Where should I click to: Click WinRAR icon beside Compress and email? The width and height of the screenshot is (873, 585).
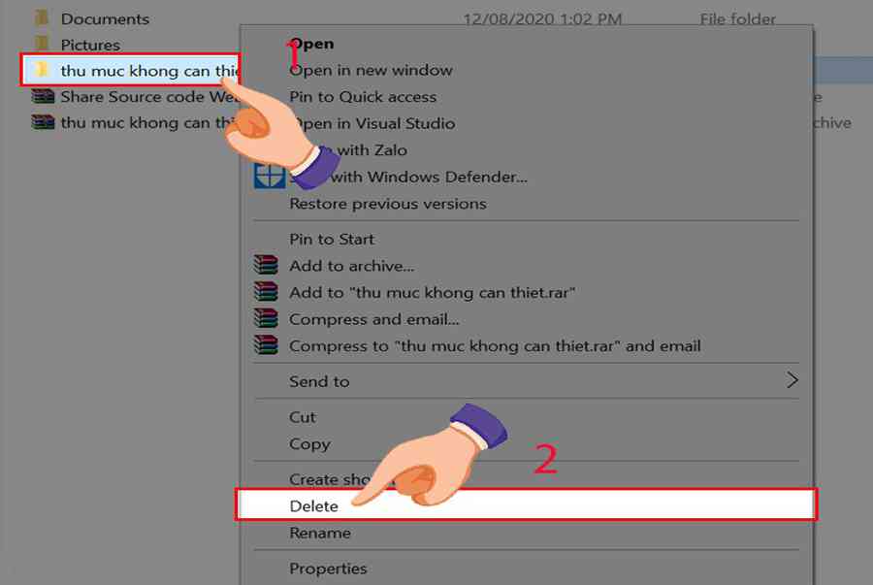coord(265,318)
